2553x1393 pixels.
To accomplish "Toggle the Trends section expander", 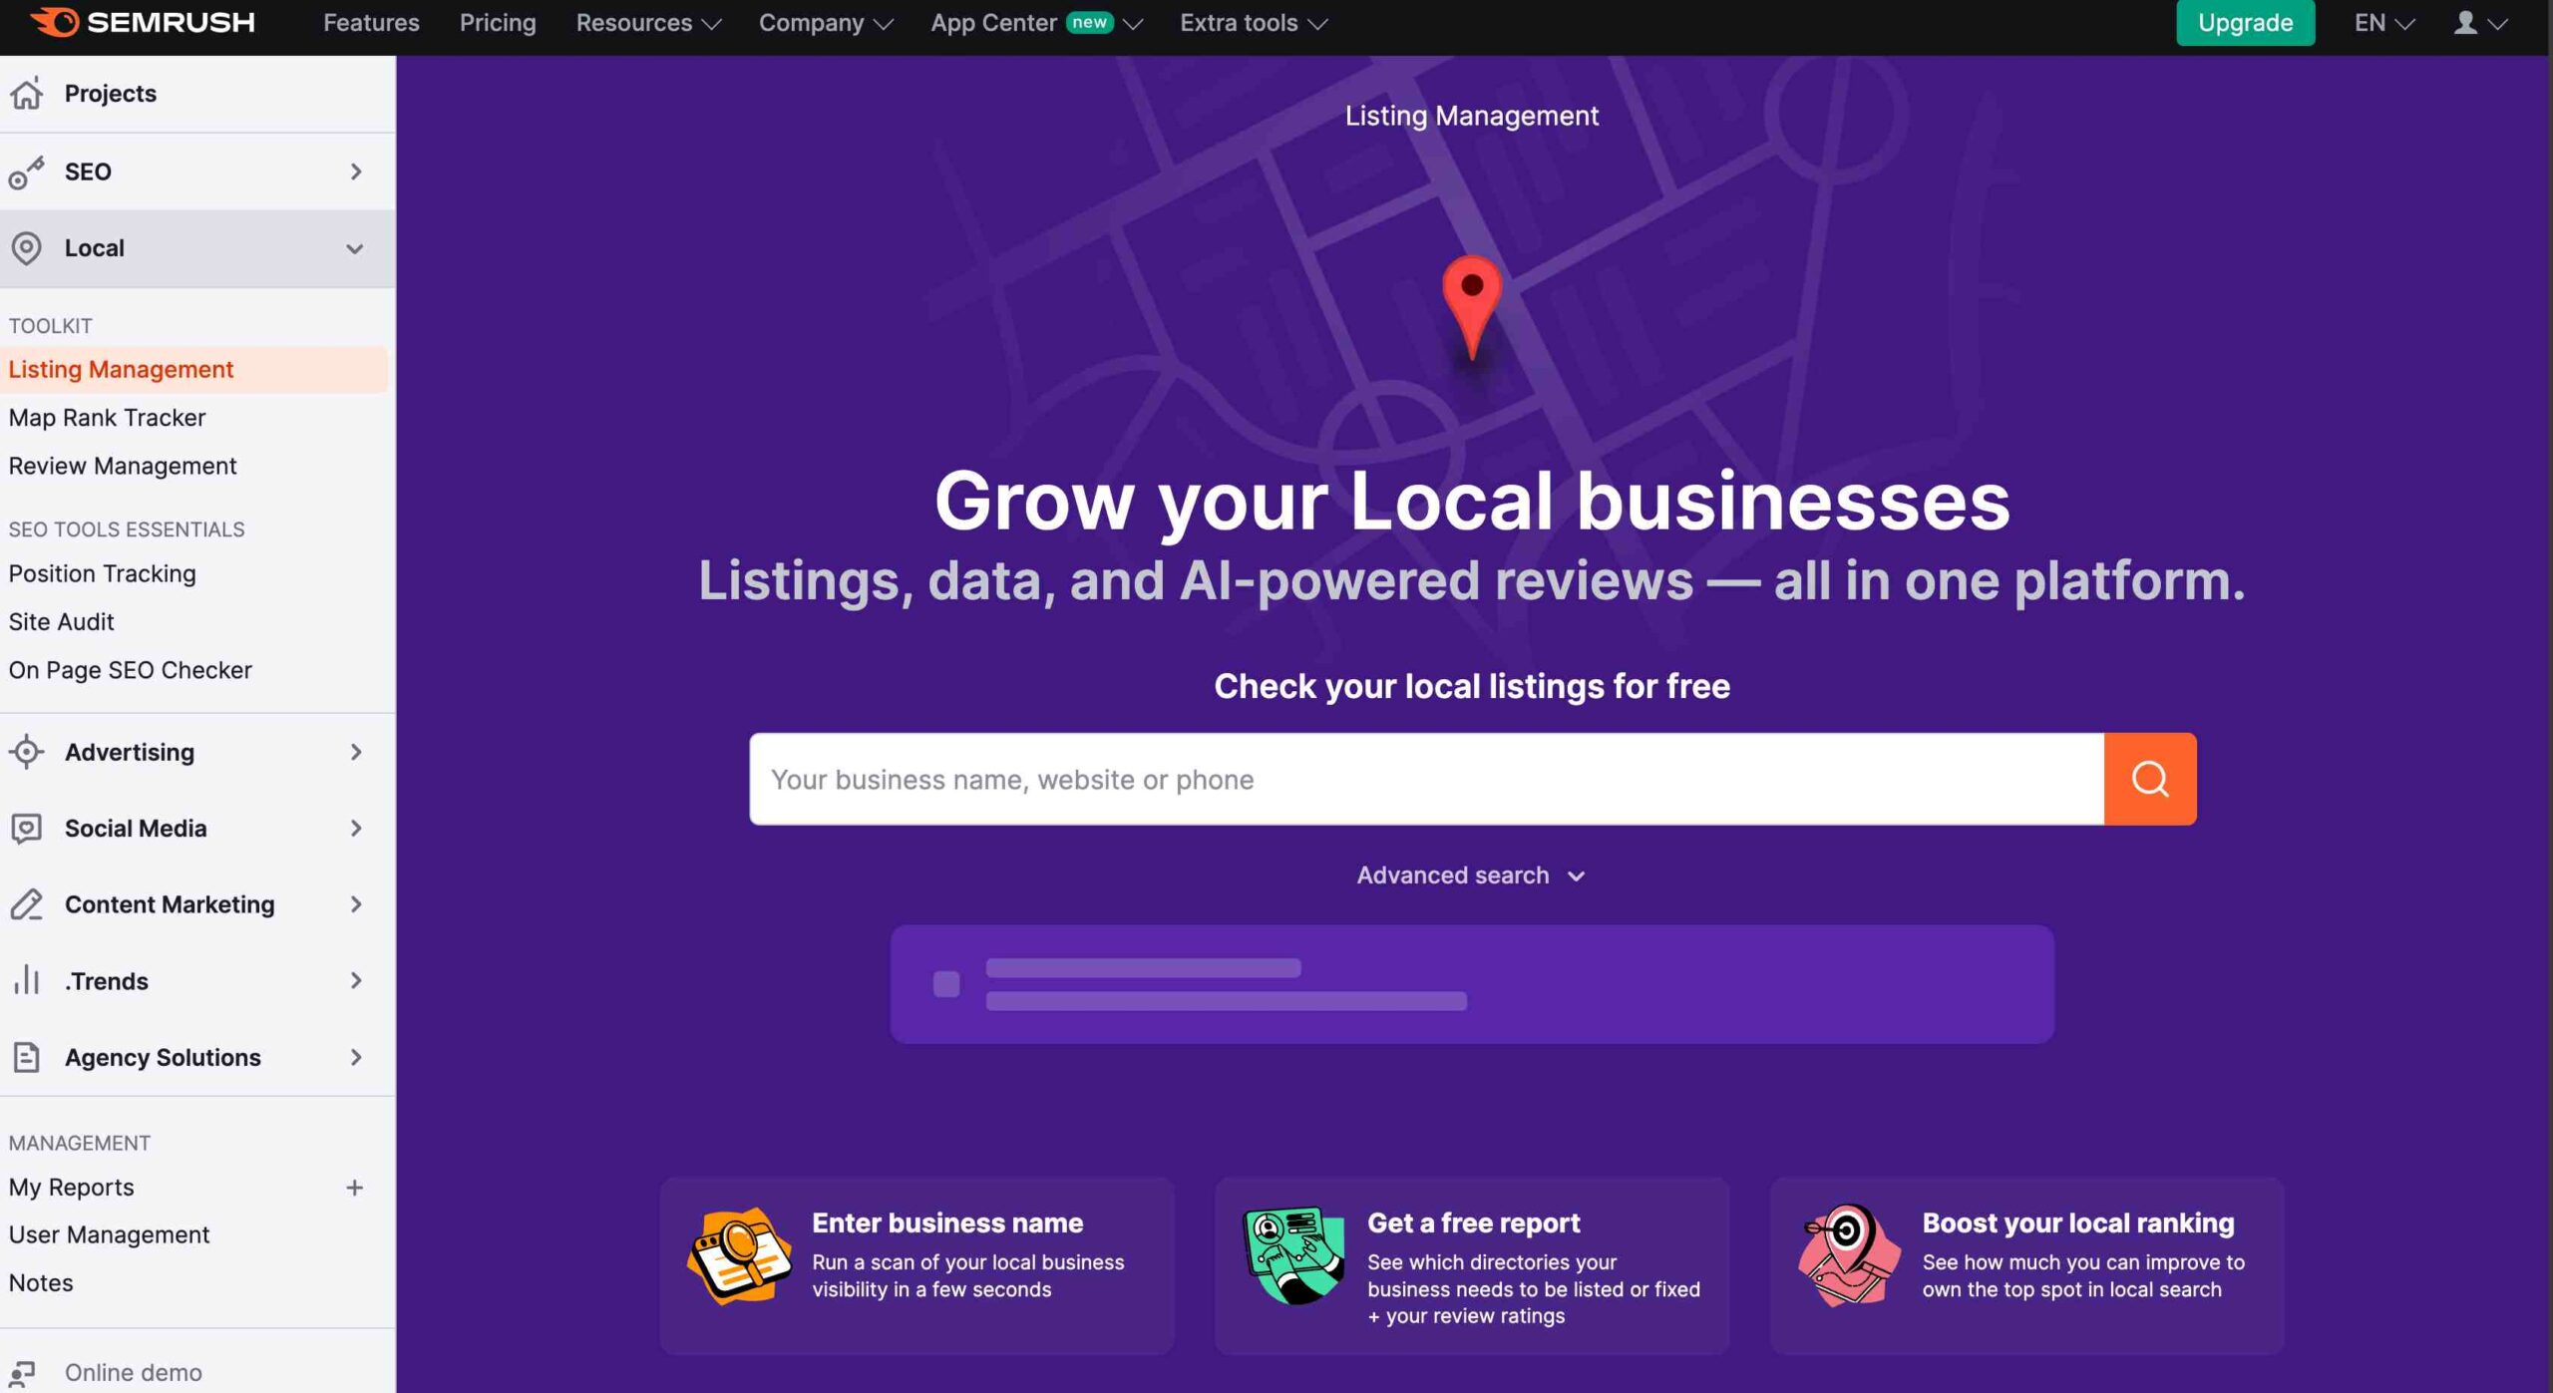I will (x=353, y=981).
